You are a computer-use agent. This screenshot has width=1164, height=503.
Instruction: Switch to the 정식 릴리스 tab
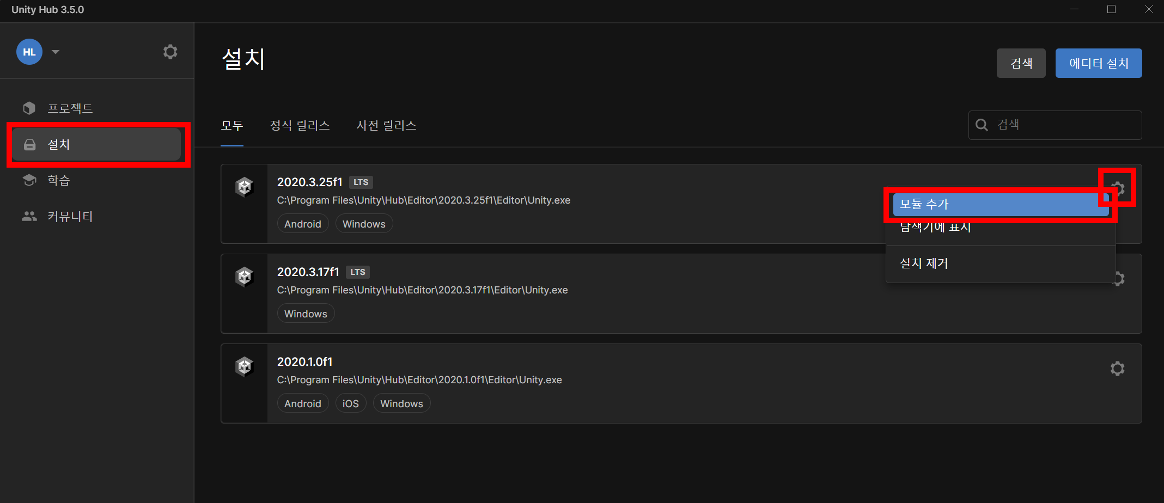pyautogui.click(x=300, y=126)
